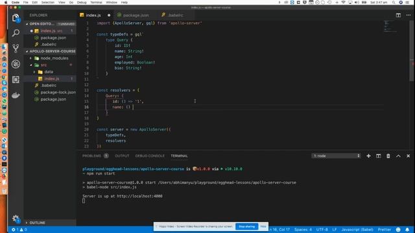Screen dimensions: 415x233
Task: Change end of line sequence LF
Action: click(x=335, y=230)
